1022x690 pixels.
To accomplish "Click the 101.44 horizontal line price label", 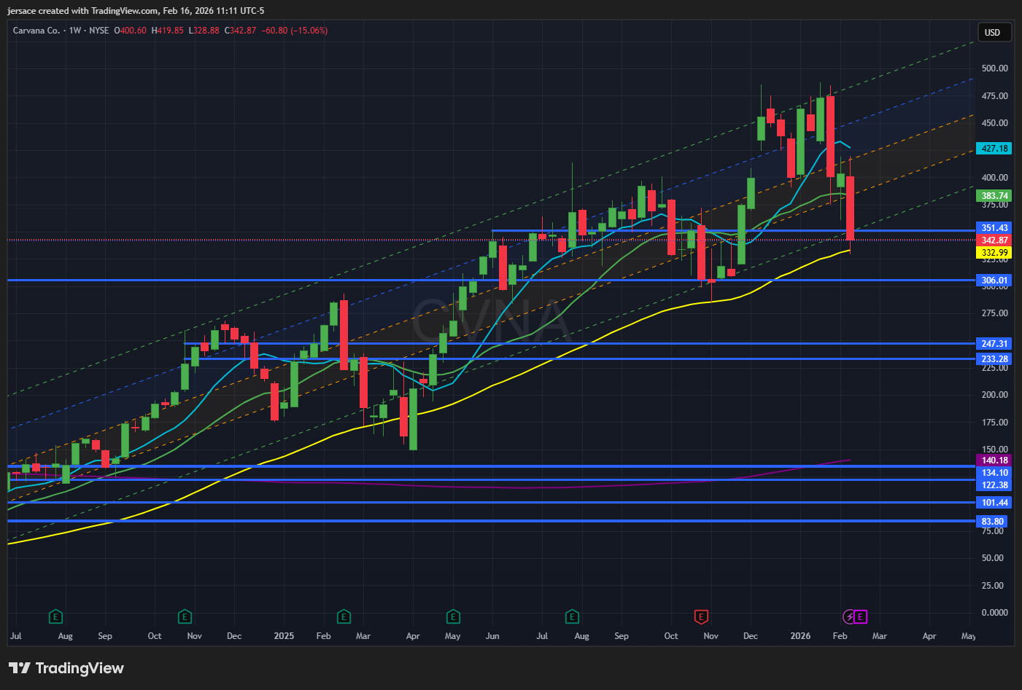I will tap(994, 503).
